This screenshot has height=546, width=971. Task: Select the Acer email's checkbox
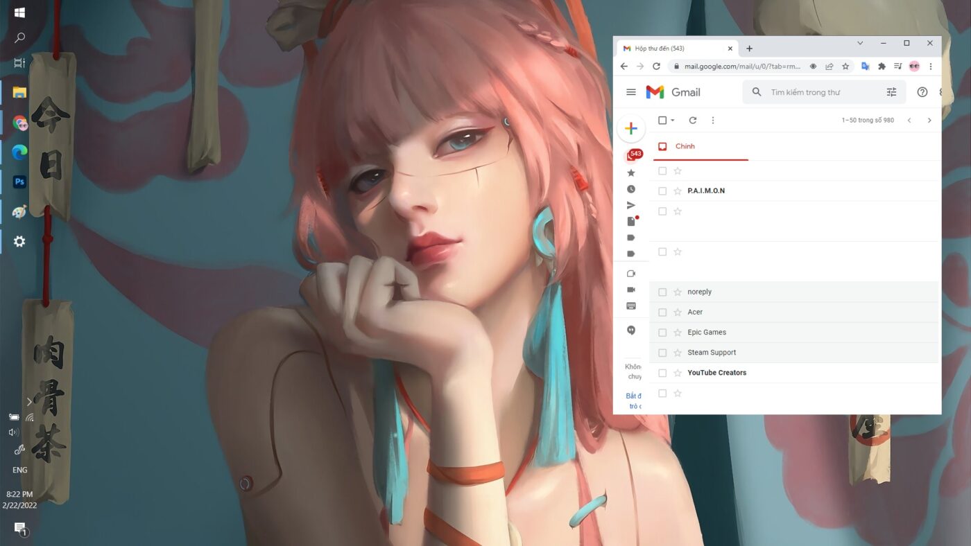coord(662,312)
